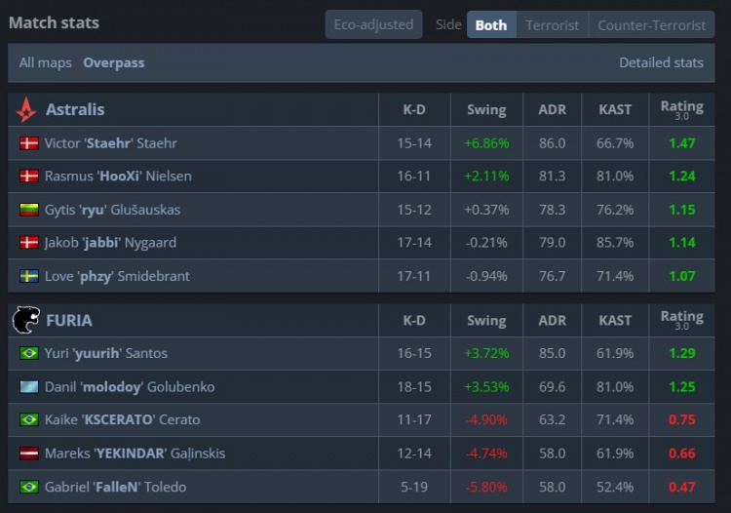Click the flag icon beside molodoy
This screenshot has height=513, width=731.
coord(29,387)
